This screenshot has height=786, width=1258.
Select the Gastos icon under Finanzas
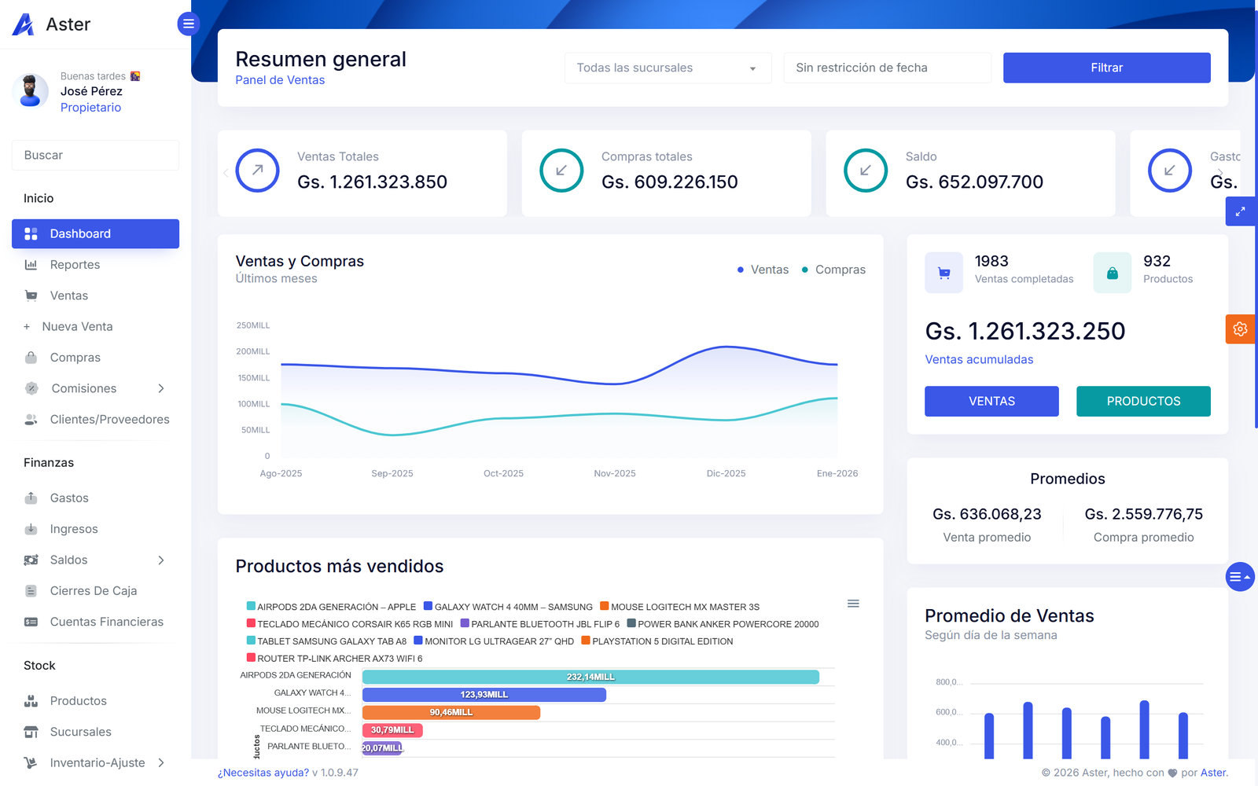[x=31, y=498]
